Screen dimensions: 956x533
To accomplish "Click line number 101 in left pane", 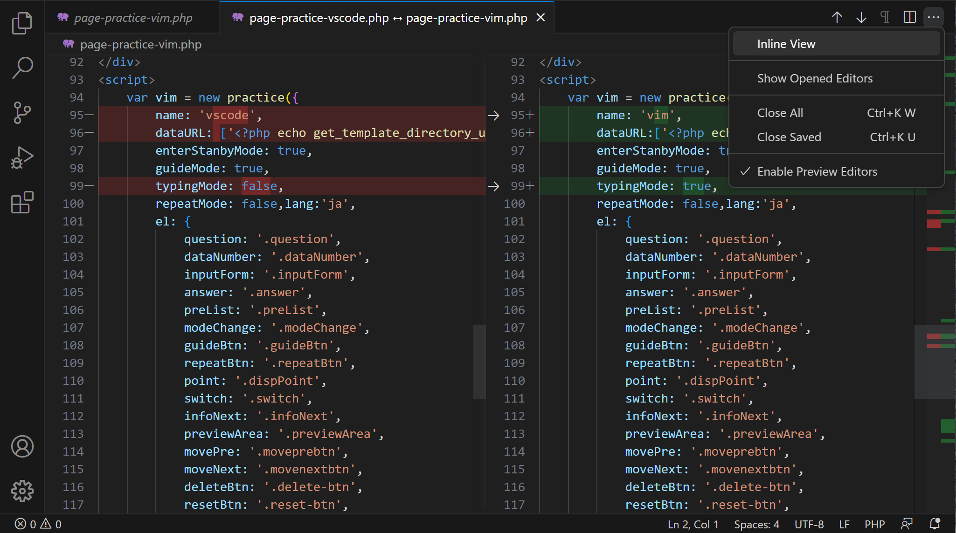I will [x=73, y=221].
